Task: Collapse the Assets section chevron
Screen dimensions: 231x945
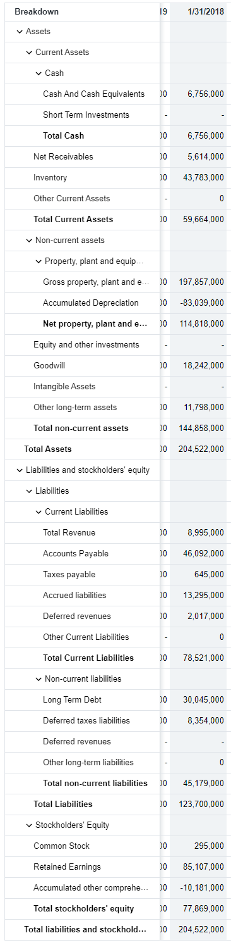Action: tap(20, 32)
